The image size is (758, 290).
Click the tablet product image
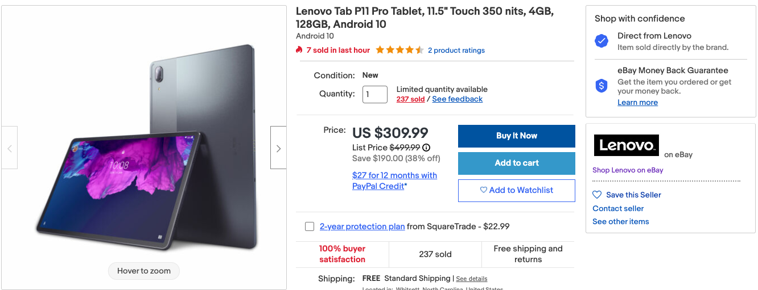[x=144, y=148]
